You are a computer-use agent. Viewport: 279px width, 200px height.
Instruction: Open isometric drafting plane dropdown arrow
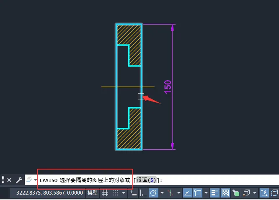point(178,193)
